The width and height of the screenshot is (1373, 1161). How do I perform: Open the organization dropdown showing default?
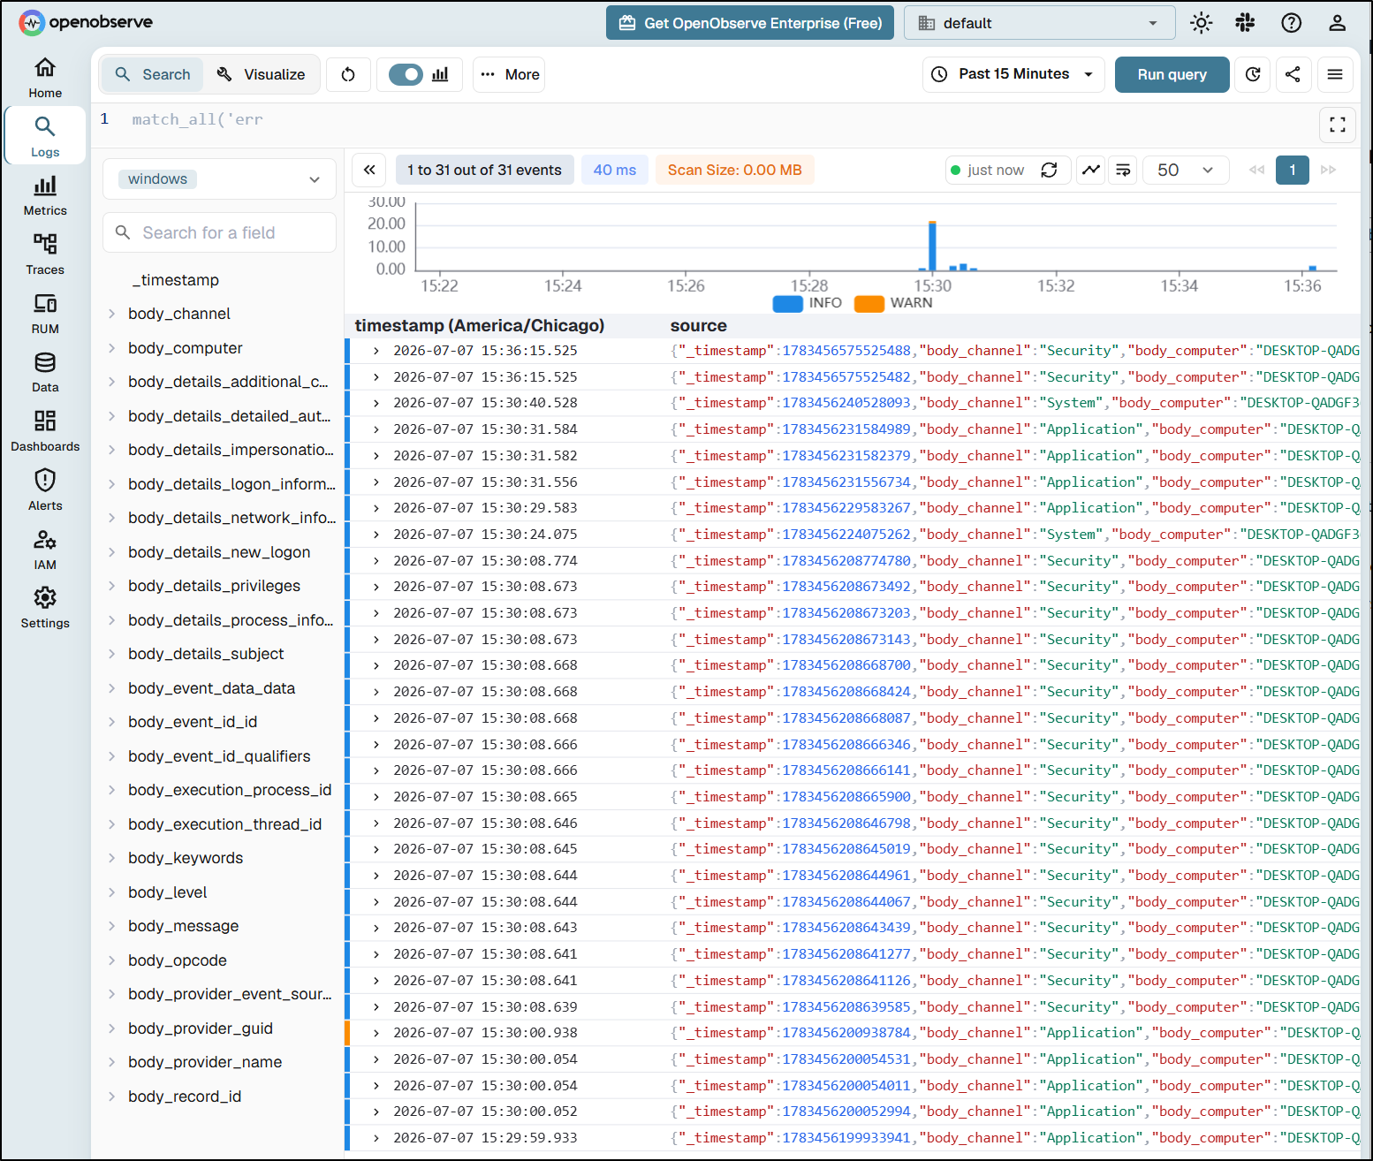tap(1039, 23)
